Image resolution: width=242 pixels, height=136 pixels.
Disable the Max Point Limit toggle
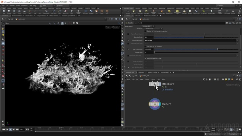tap(128, 49)
